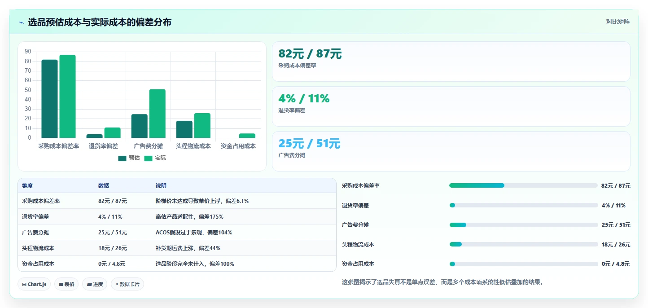648x308 pixels.
Task: Click the 退货率偏差 progress bar
Action: pos(523,205)
